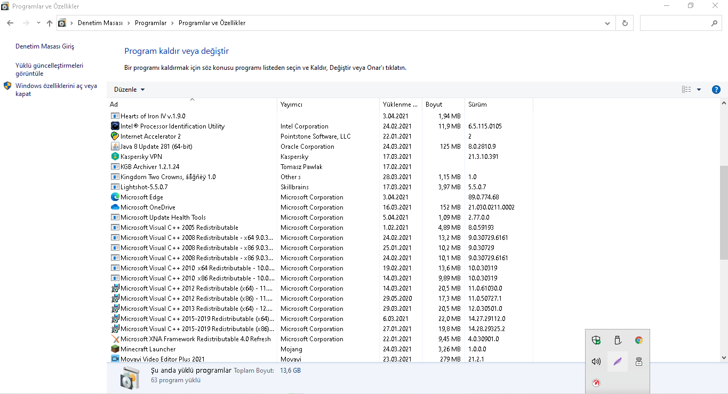Open Windows özelliklerini aç veya kapat link

coord(56,90)
